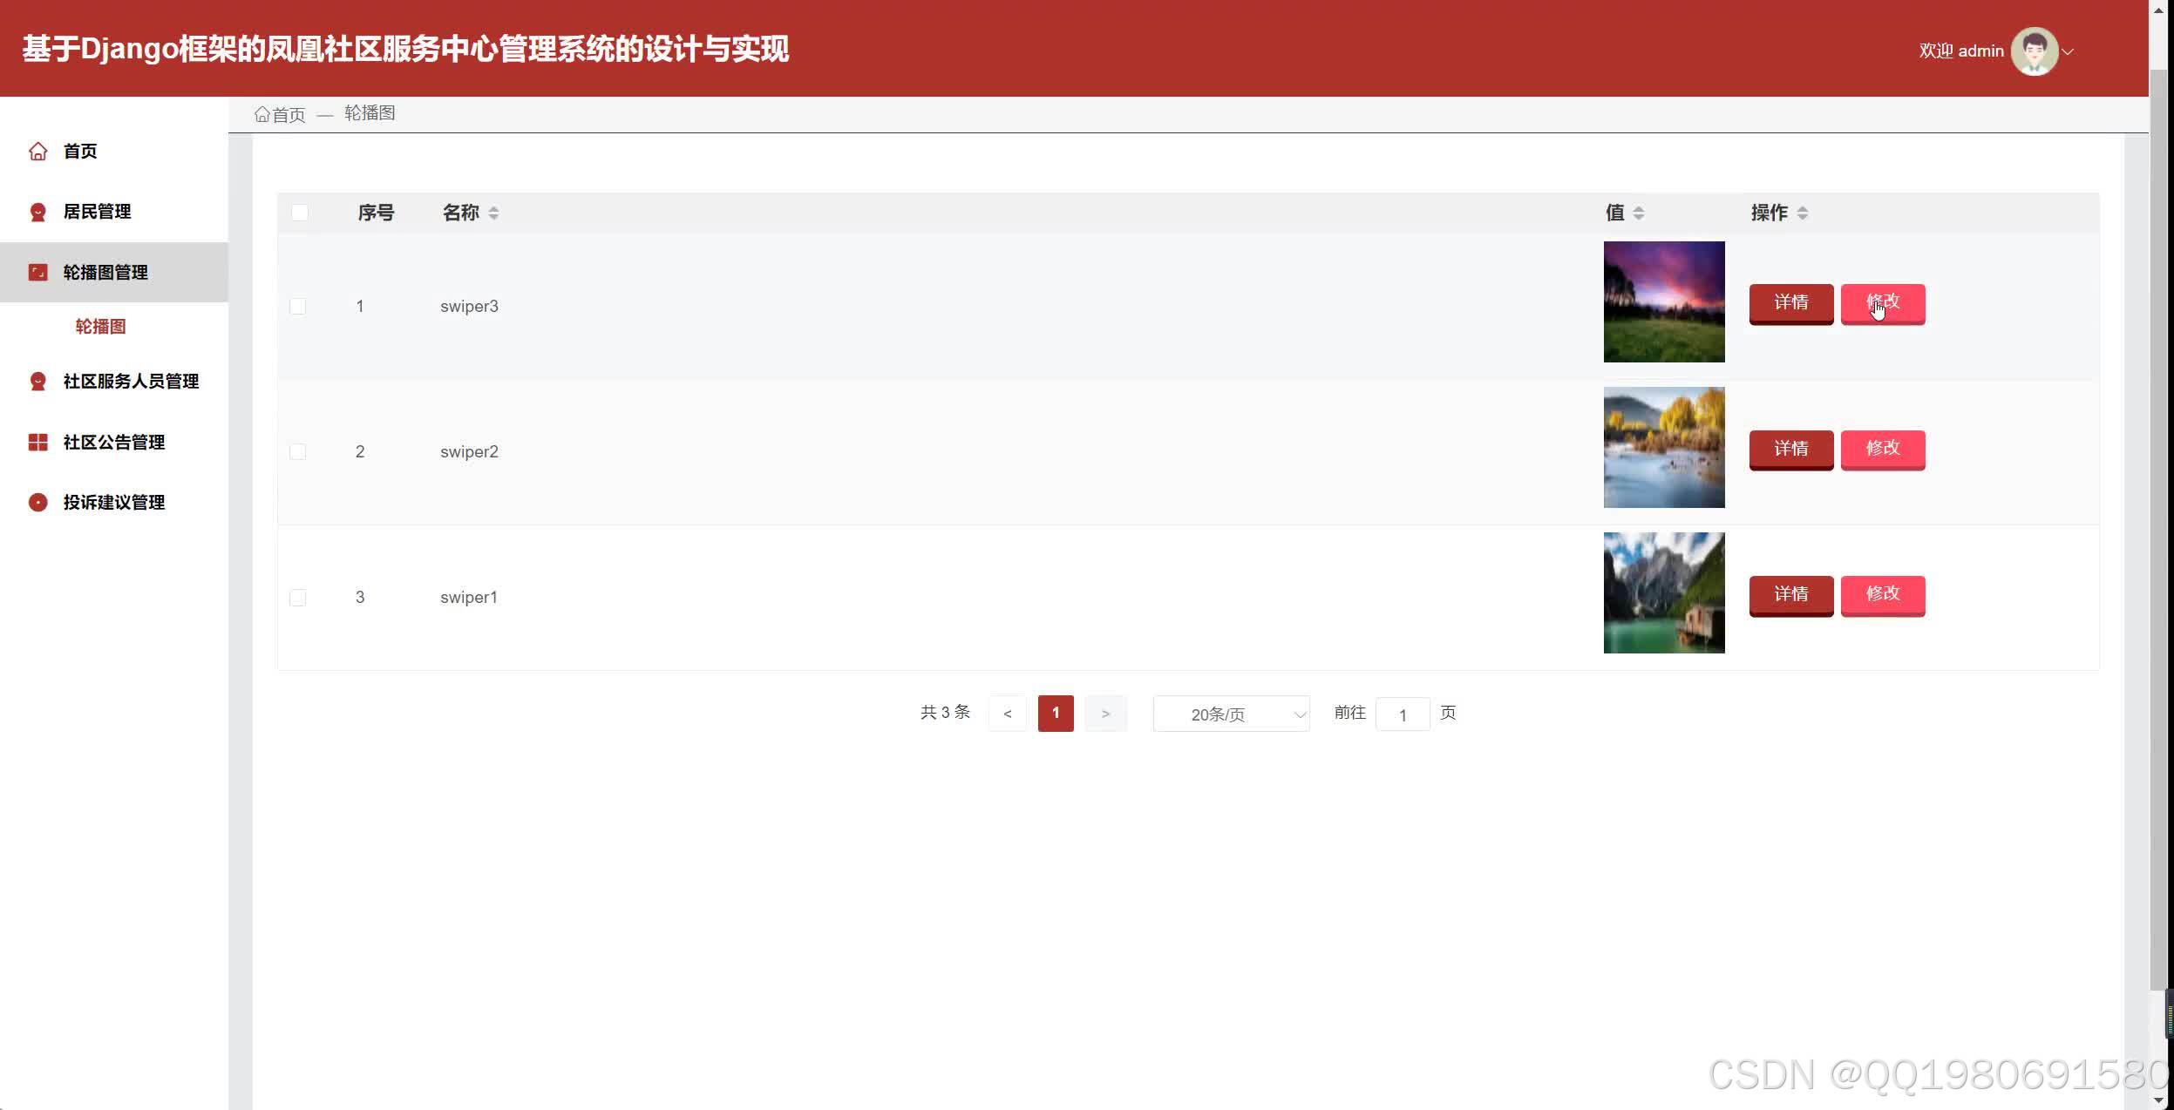Screen dimensions: 2174x1110
Task: Click 修改 button for swiper1
Action: pyautogui.click(x=1882, y=594)
